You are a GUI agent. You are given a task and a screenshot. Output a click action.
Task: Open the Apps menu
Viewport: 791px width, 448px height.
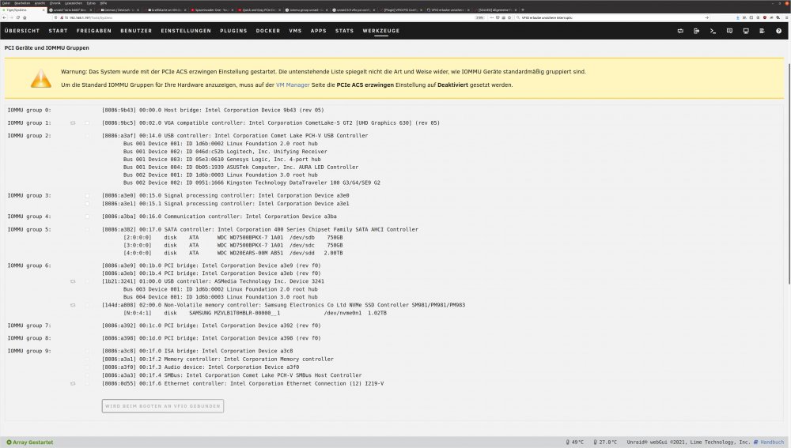click(318, 31)
